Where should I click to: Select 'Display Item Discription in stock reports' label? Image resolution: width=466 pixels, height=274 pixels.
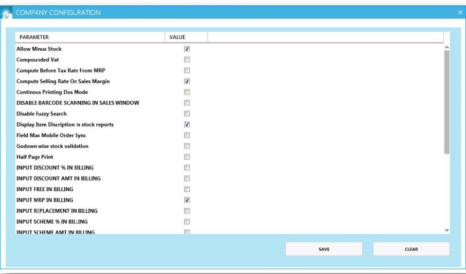65,125
